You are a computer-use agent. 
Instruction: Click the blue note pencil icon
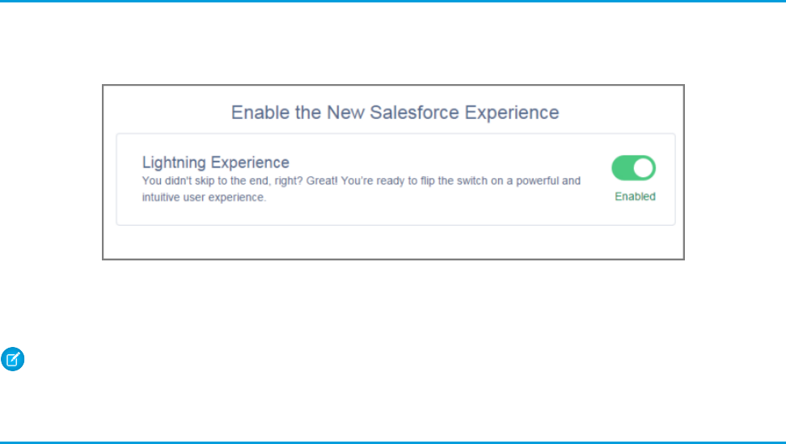pos(13,359)
